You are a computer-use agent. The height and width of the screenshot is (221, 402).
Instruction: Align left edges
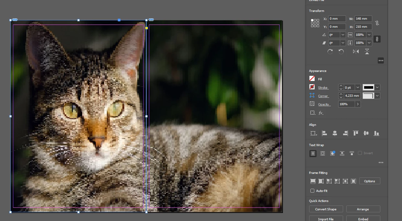(324, 133)
